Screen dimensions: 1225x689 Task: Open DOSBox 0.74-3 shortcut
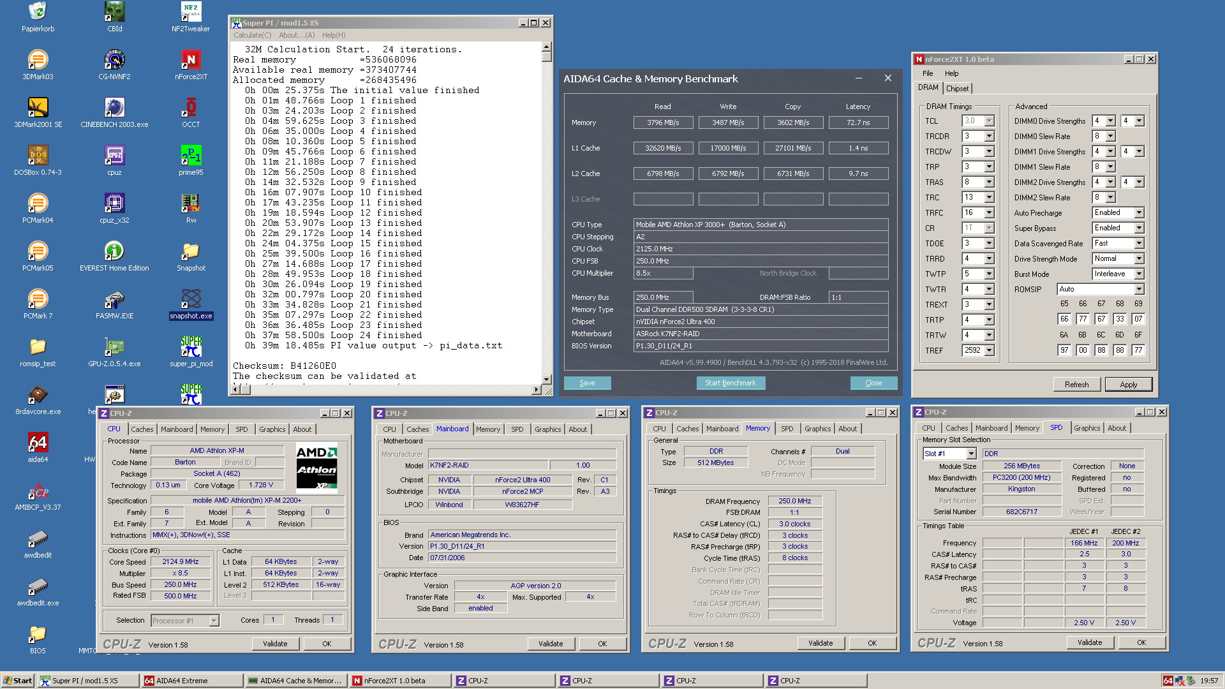tap(38, 161)
